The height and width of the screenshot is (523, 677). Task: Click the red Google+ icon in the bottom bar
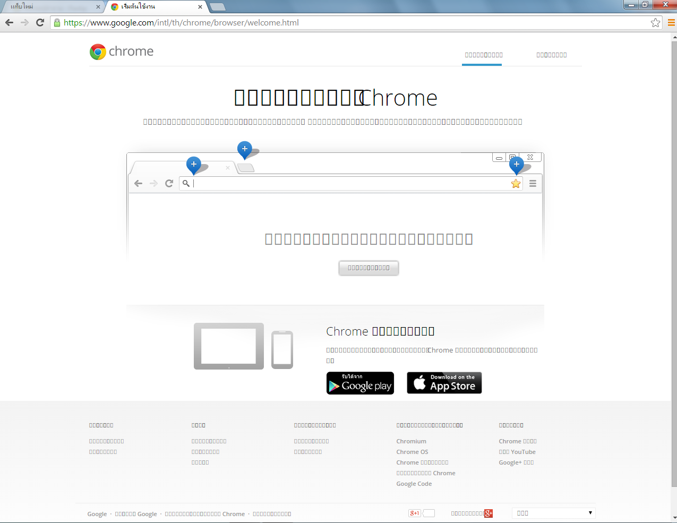(489, 513)
